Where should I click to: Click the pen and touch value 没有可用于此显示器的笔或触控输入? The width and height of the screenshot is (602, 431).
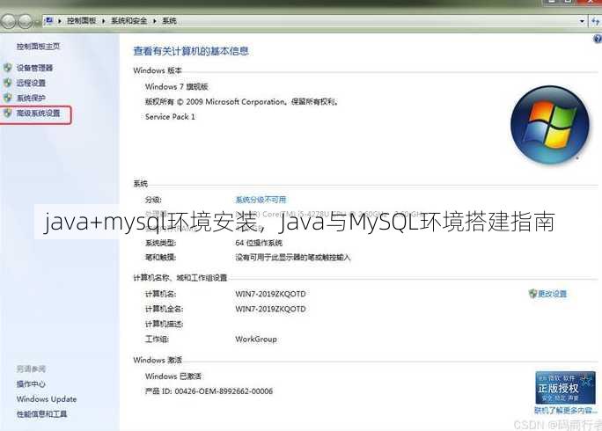coord(293,258)
